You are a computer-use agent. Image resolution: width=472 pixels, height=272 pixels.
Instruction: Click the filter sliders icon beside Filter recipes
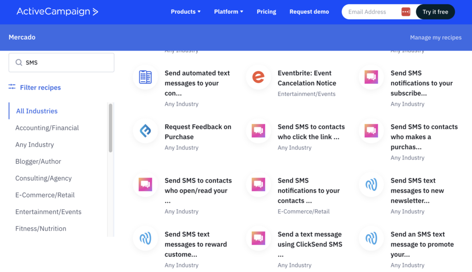pyautogui.click(x=12, y=87)
